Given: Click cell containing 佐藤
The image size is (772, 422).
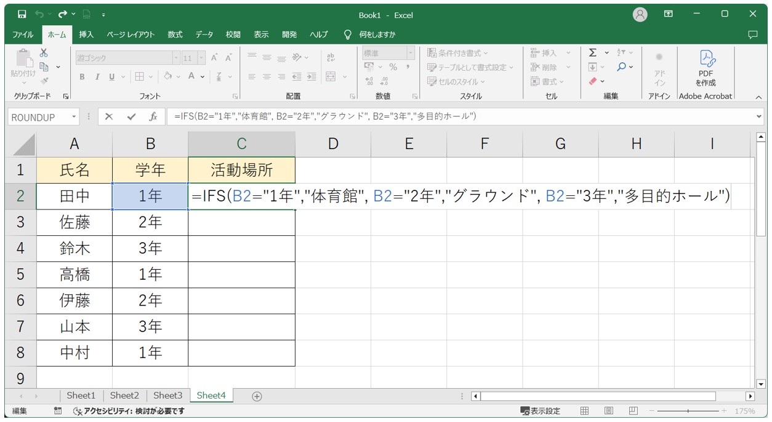Looking at the screenshot, I should point(74,222).
